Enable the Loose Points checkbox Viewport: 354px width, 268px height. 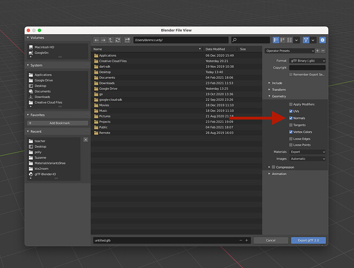point(291,145)
